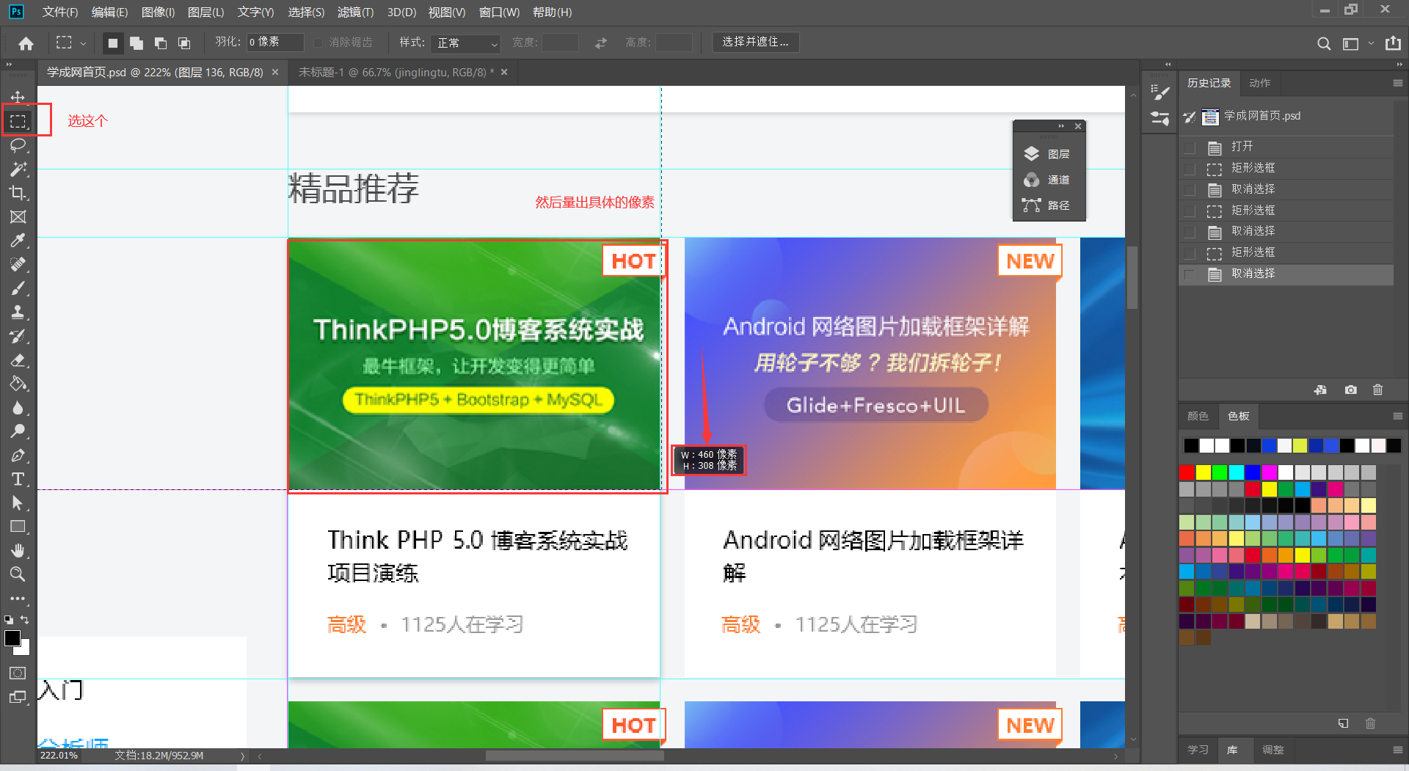Open the Search magnifier icon at top right
Viewport: 1409px width, 771px height.
(1324, 43)
